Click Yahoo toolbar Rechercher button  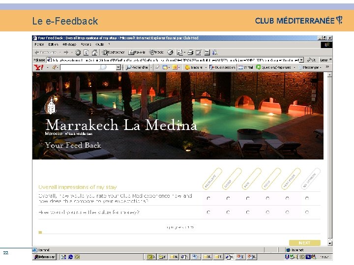point(137,67)
